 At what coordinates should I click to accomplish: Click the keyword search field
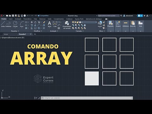tap(109, 16)
